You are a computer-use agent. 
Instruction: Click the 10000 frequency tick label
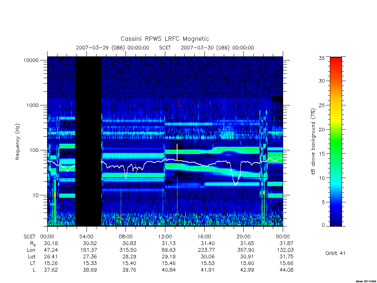click(31, 60)
